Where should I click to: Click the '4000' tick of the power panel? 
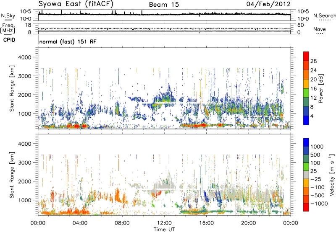pyautogui.click(x=26, y=57)
